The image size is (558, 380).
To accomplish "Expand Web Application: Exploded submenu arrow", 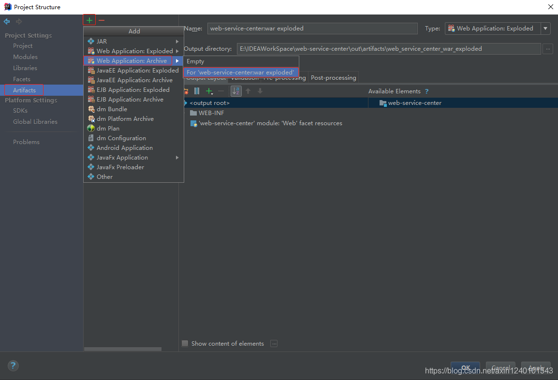I will point(177,51).
